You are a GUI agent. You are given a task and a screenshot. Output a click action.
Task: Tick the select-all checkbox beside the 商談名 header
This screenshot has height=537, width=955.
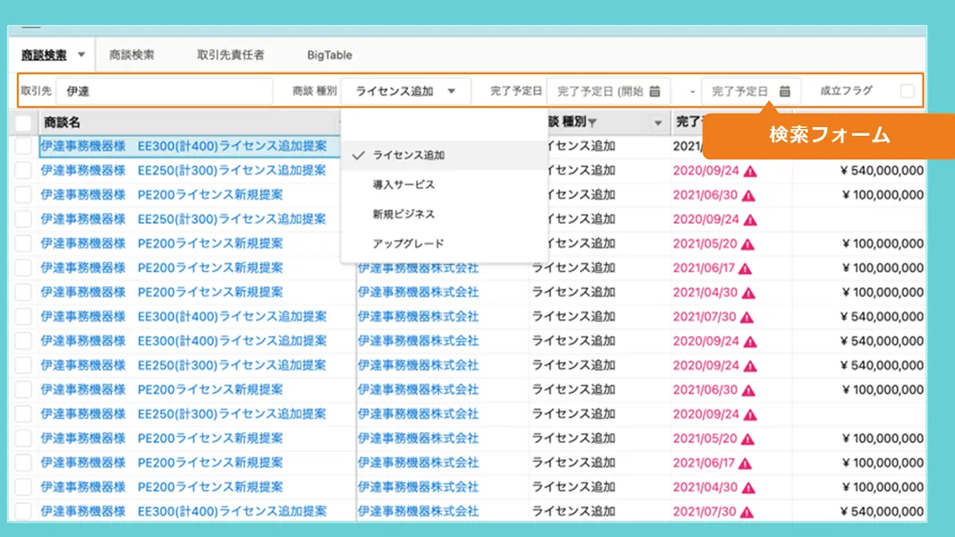point(23,123)
